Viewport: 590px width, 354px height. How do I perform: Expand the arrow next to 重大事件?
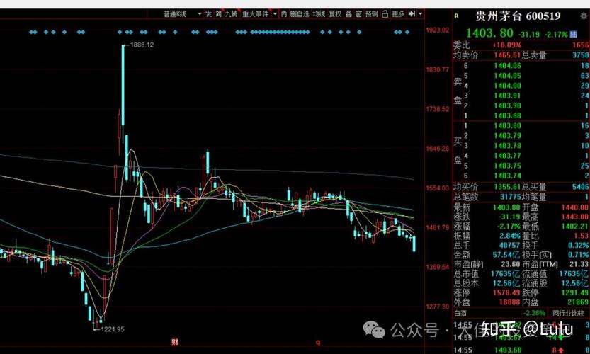point(275,14)
